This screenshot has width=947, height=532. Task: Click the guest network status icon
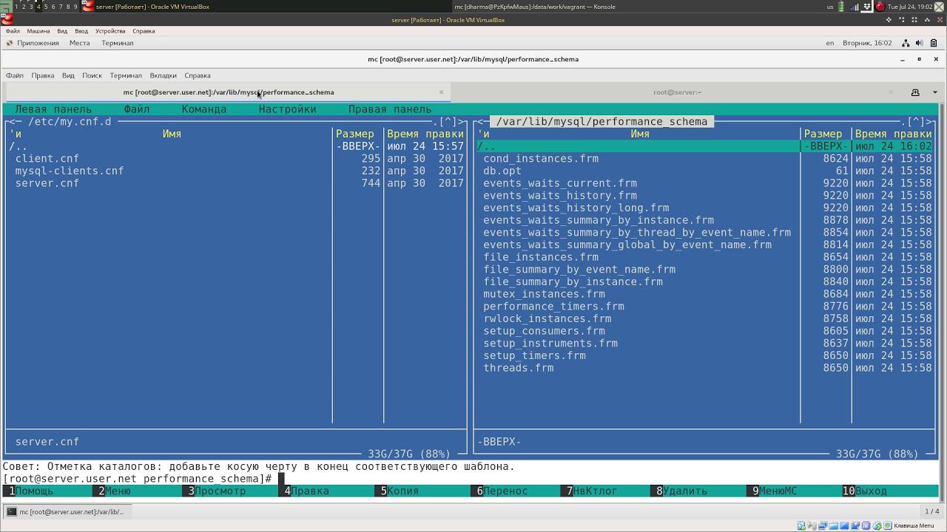[x=906, y=43]
